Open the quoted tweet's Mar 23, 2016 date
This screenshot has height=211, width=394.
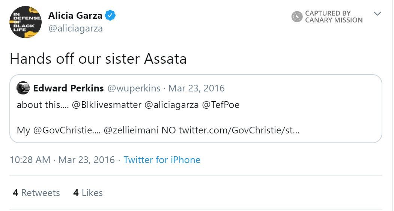pos(196,88)
